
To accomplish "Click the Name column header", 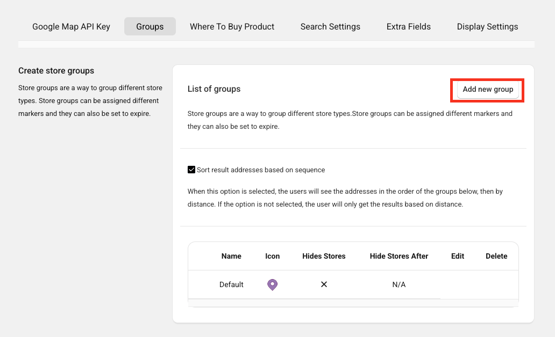I will (x=231, y=256).
